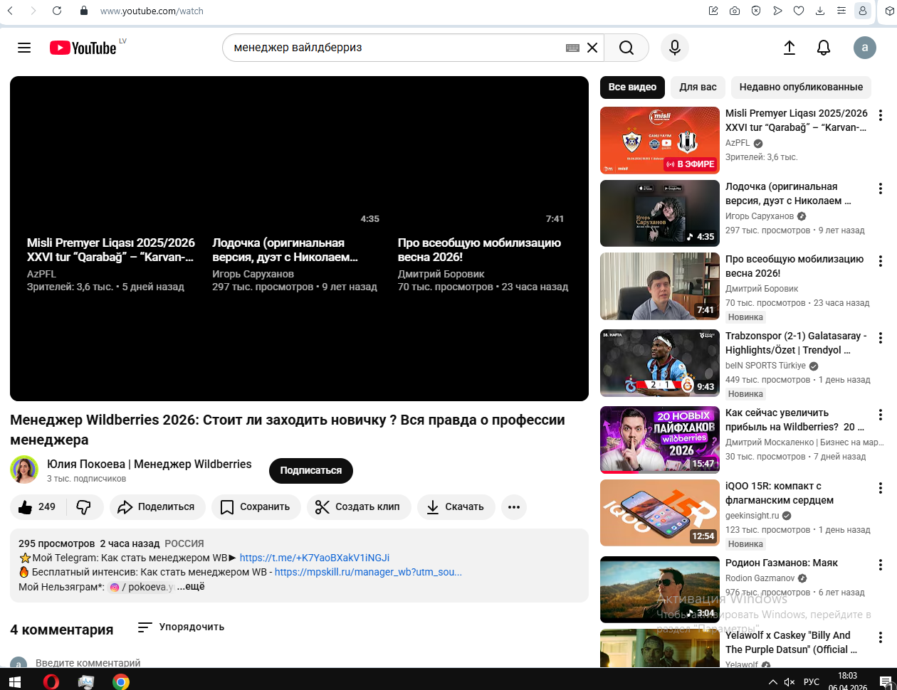Click the upload arrow icon in header
The width and height of the screenshot is (897, 690).
tap(789, 48)
